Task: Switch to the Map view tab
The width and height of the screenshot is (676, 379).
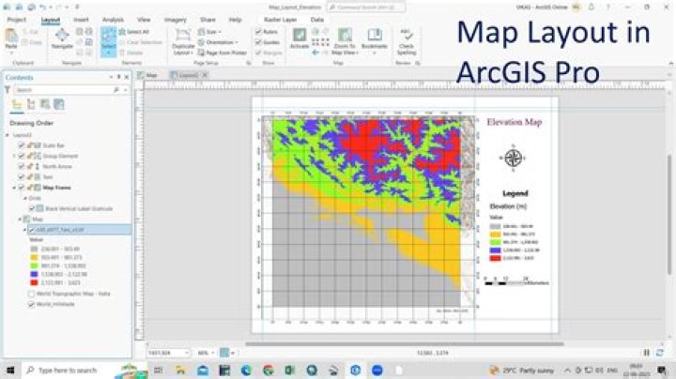Action: pos(147,75)
